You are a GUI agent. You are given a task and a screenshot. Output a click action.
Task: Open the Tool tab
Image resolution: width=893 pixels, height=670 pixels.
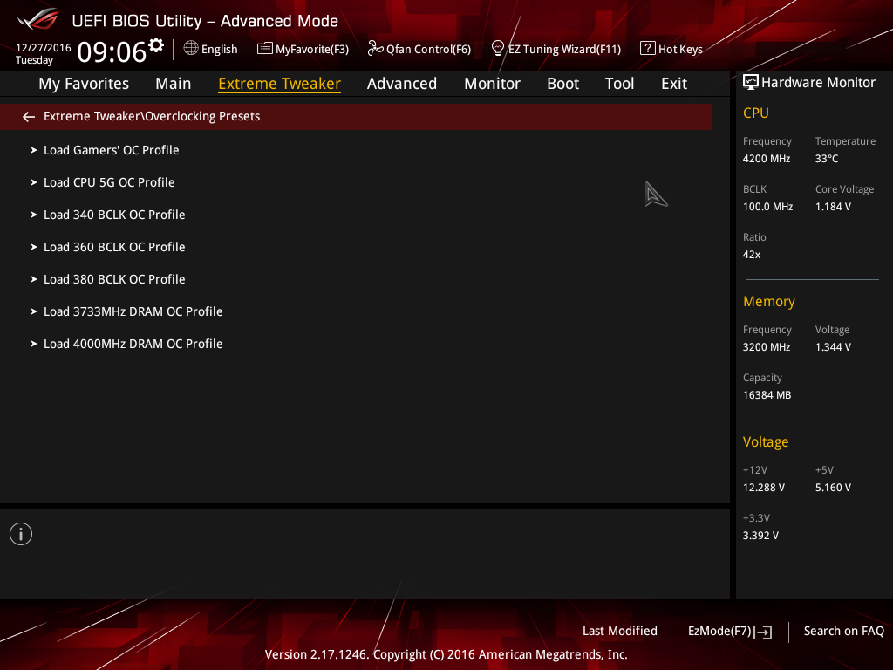[620, 84]
